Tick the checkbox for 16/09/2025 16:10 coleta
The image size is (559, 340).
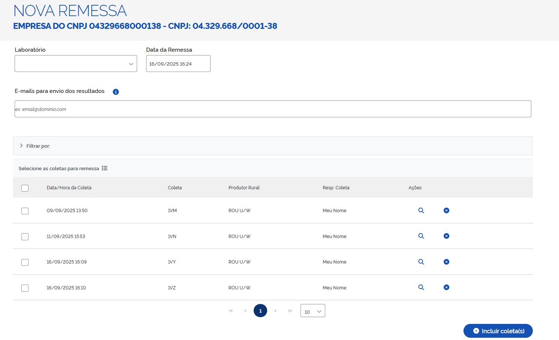(25, 288)
